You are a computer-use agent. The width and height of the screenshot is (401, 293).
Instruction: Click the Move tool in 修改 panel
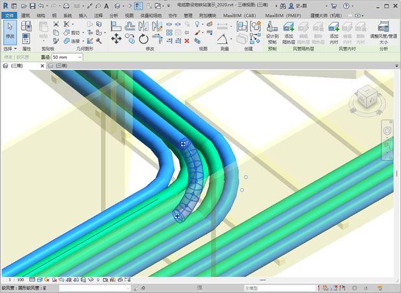116,39
